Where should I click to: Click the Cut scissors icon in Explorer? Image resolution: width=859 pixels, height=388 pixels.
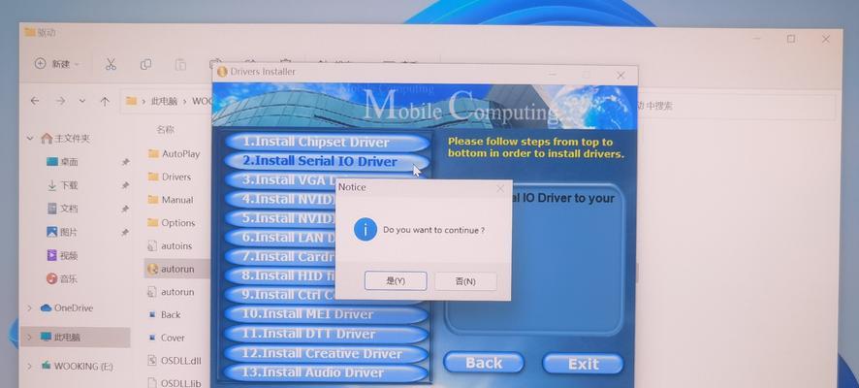[111, 65]
